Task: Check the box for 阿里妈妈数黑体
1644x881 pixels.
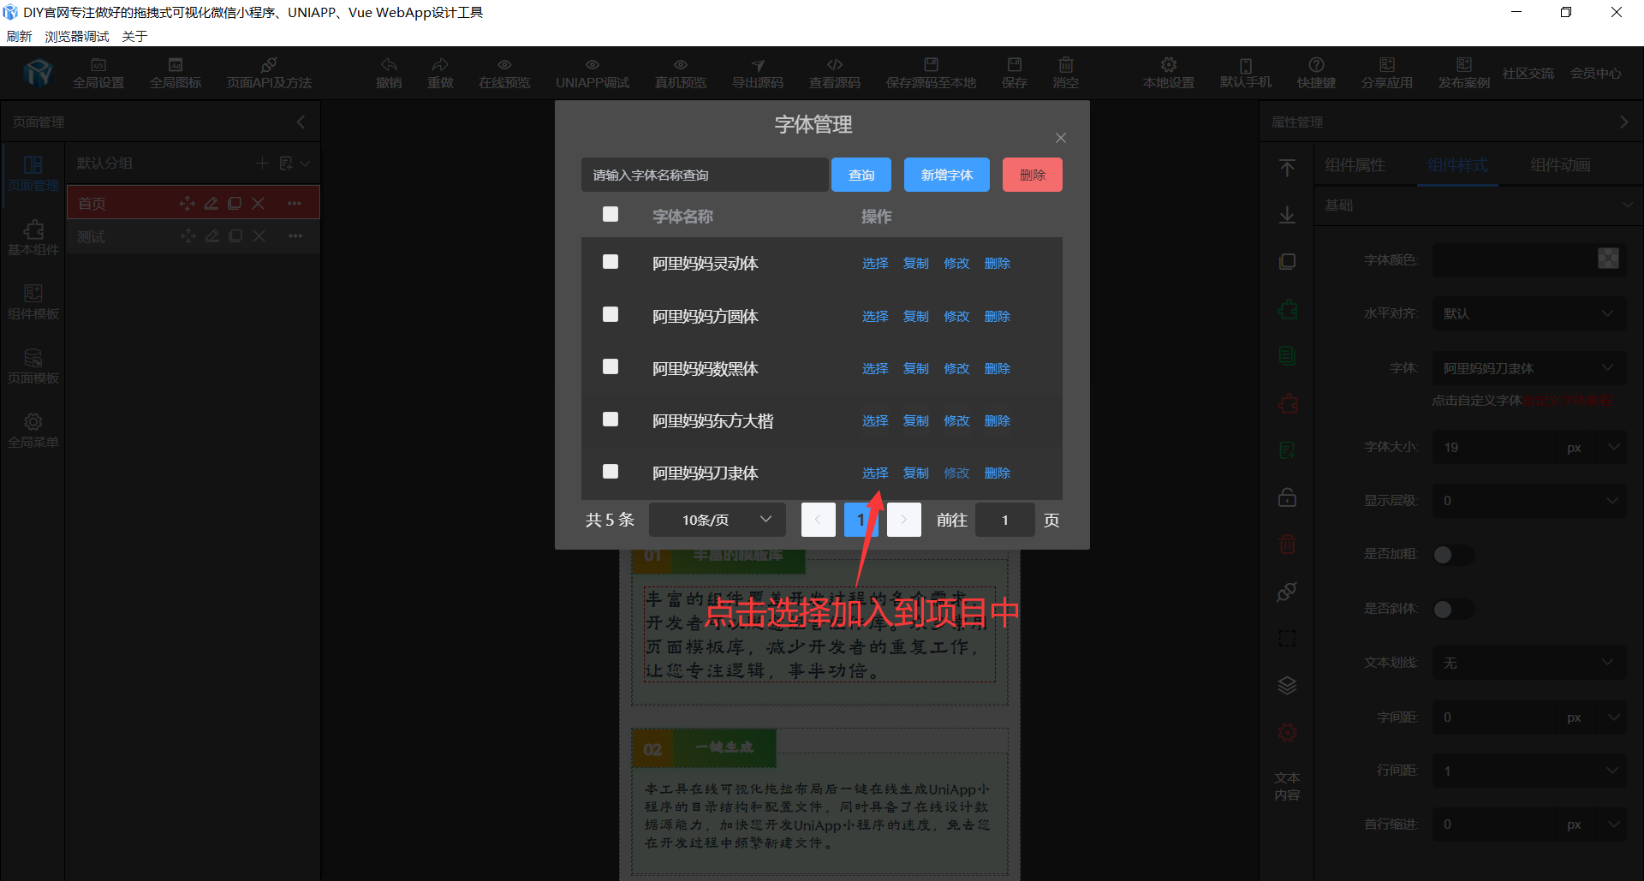Action: [x=611, y=366]
